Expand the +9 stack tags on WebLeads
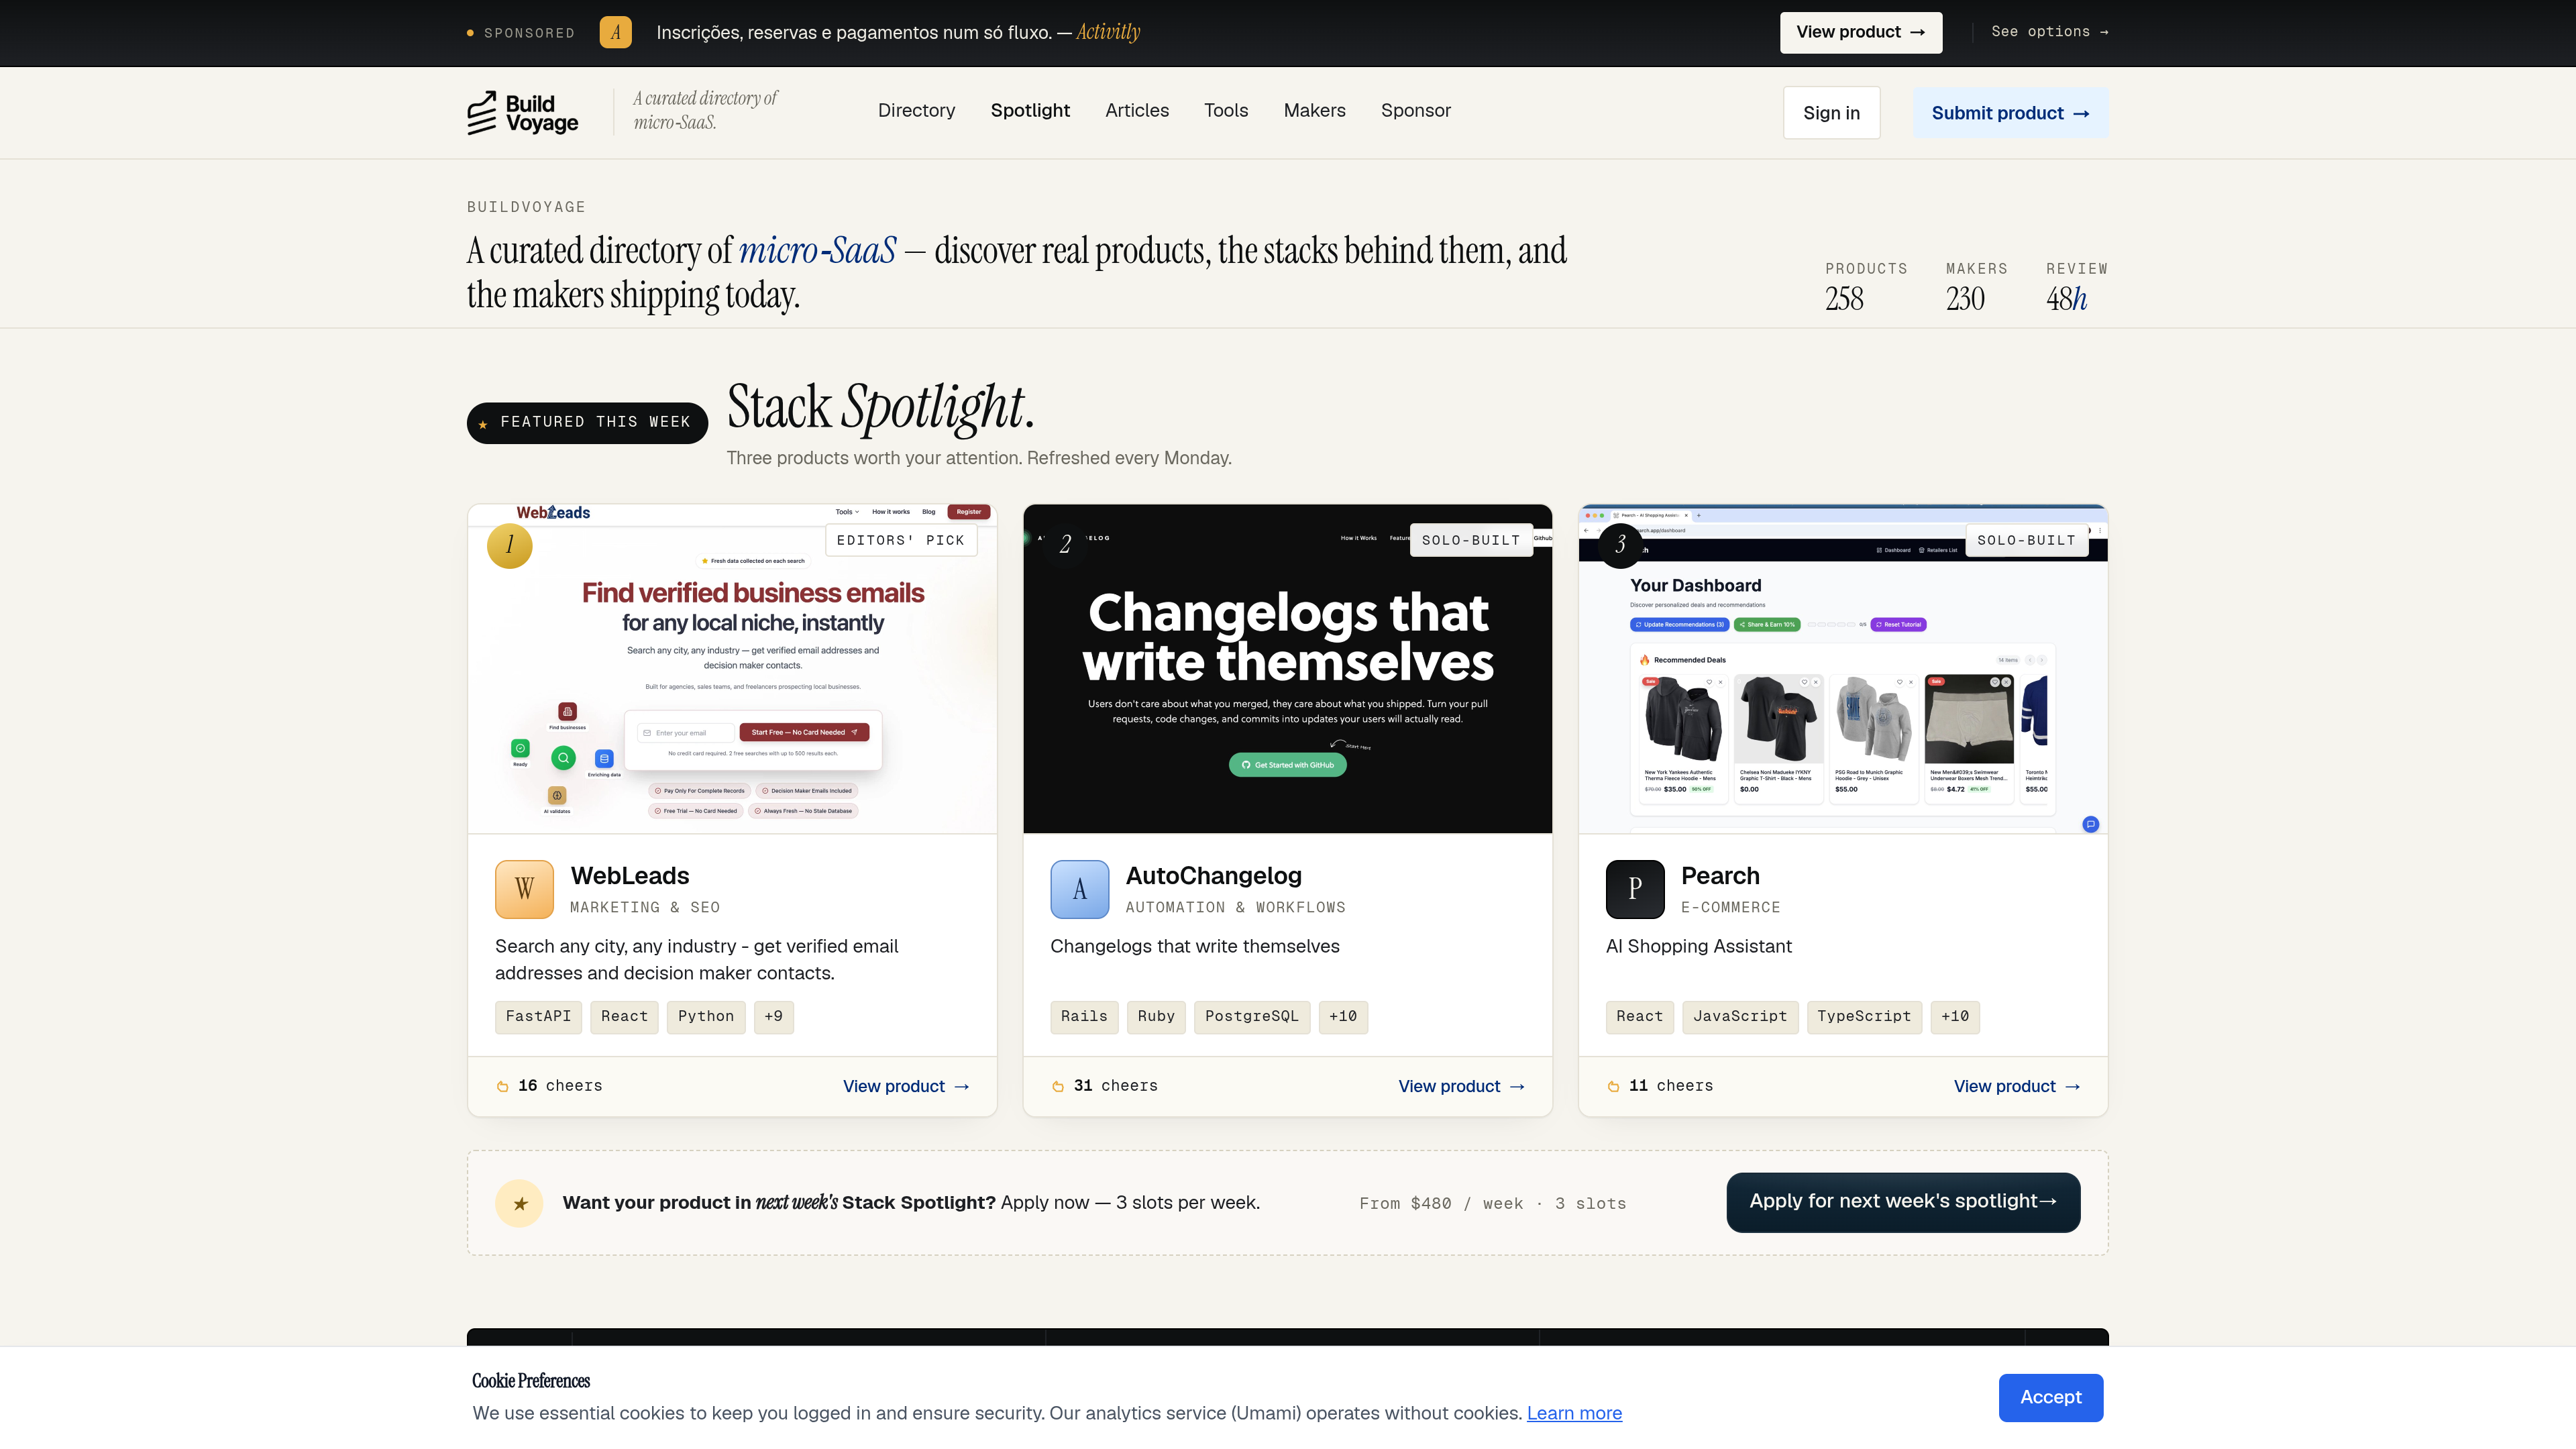2576x1449 pixels. pyautogui.click(x=773, y=1016)
